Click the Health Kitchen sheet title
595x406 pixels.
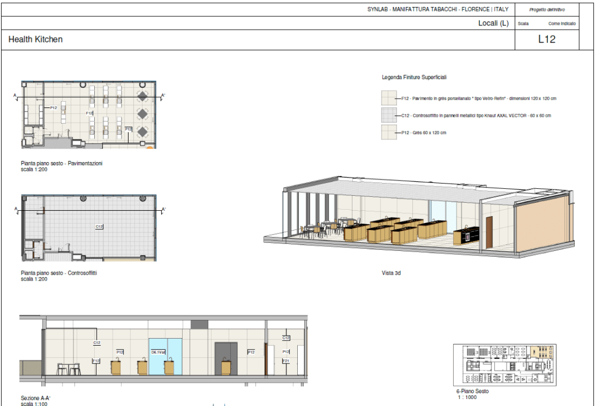pos(35,39)
